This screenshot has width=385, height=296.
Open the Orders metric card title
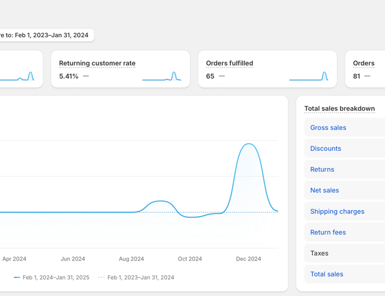[364, 63]
